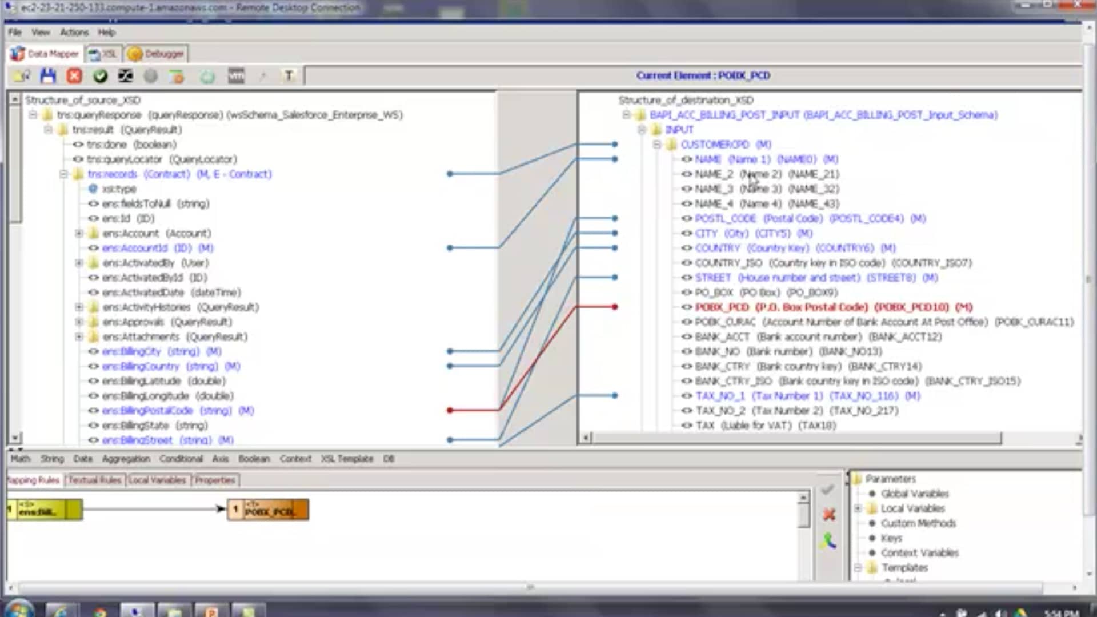This screenshot has height=617, width=1097.
Task: Open the Conditional functions category
Action: 181,459
